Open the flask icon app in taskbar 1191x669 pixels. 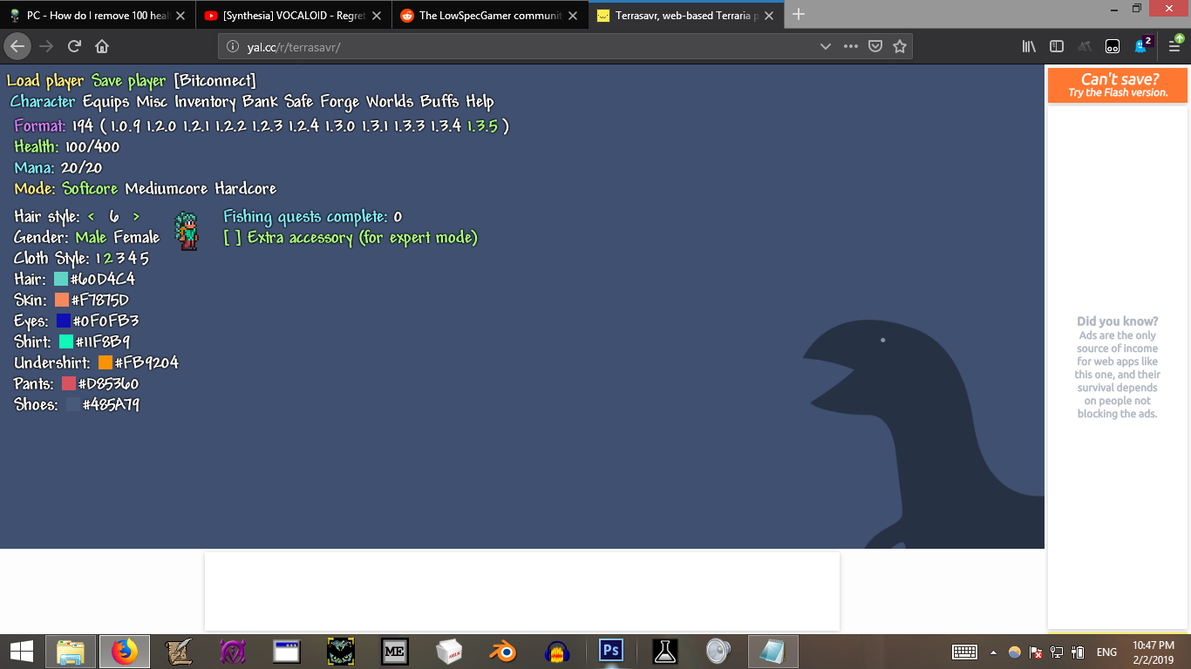665,651
